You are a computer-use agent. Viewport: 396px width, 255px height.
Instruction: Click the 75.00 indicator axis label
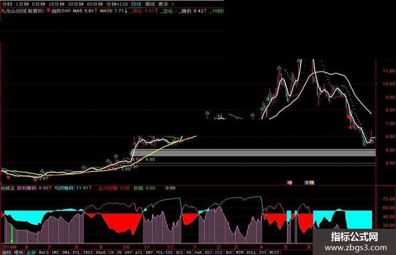(389, 199)
